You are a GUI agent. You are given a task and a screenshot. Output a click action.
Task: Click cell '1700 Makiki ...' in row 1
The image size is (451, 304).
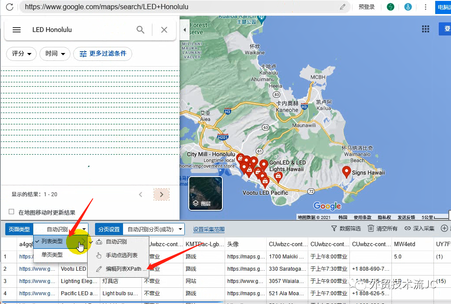[287, 257]
